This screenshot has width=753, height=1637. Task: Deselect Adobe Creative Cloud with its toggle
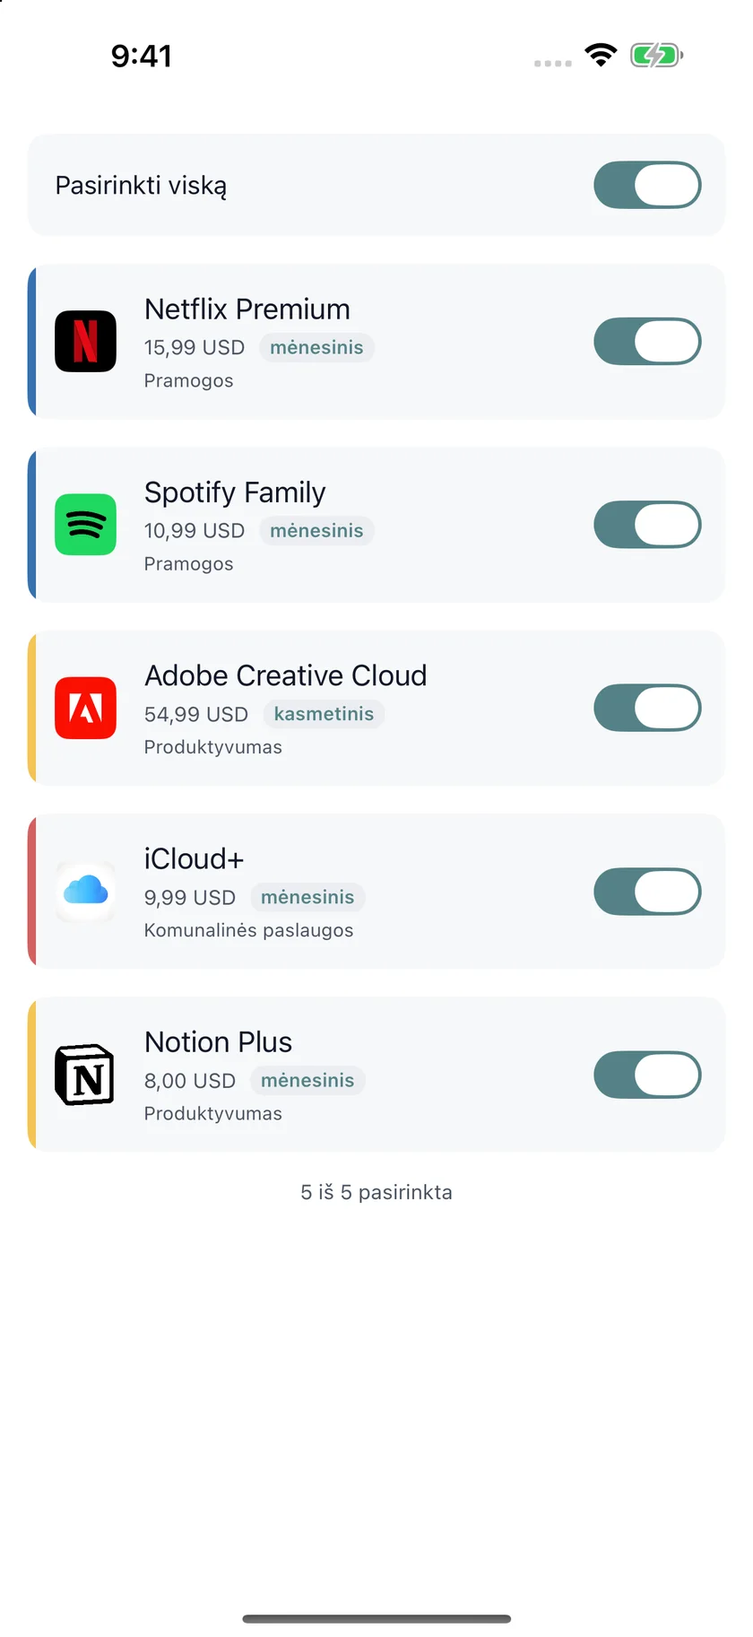click(x=647, y=708)
